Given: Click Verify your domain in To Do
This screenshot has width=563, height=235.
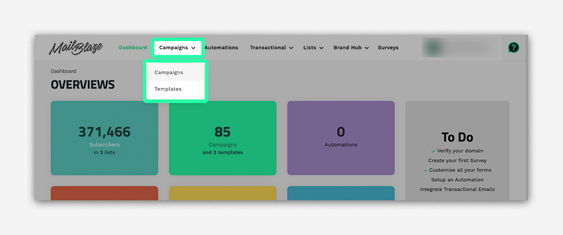Looking at the screenshot, I should [460, 150].
